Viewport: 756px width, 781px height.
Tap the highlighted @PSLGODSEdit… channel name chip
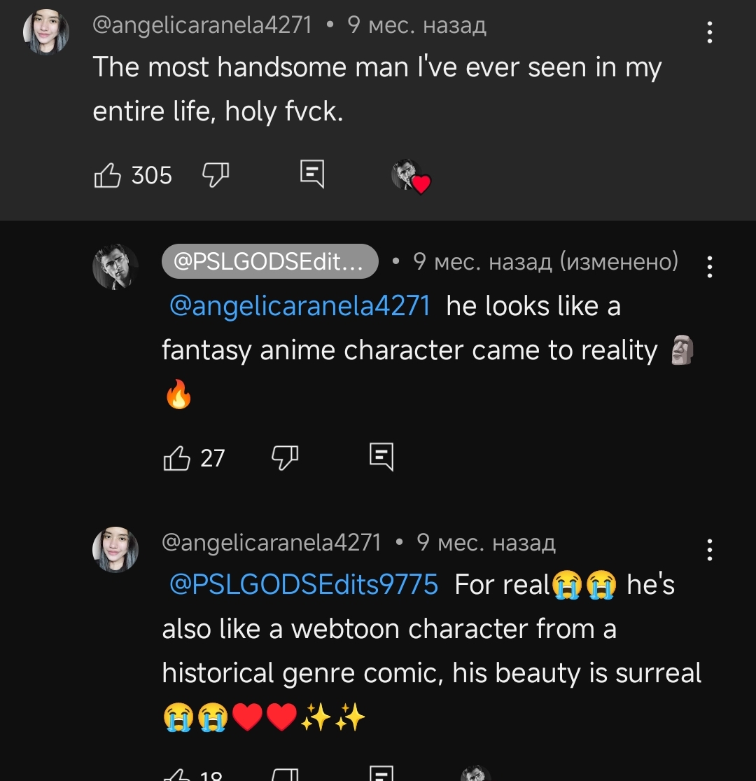coord(270,262)
